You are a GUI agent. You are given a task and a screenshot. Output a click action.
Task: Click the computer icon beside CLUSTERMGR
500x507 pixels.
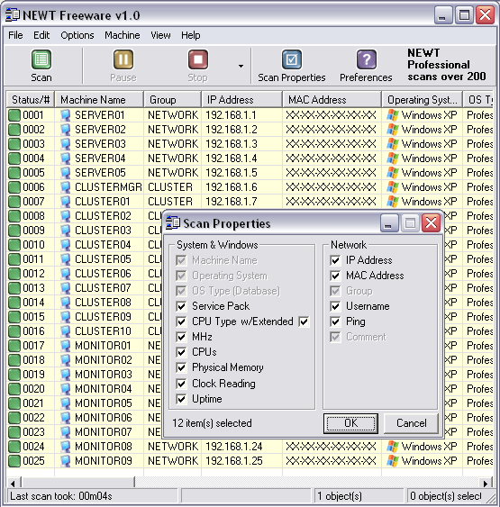click(x=66, y=187)
